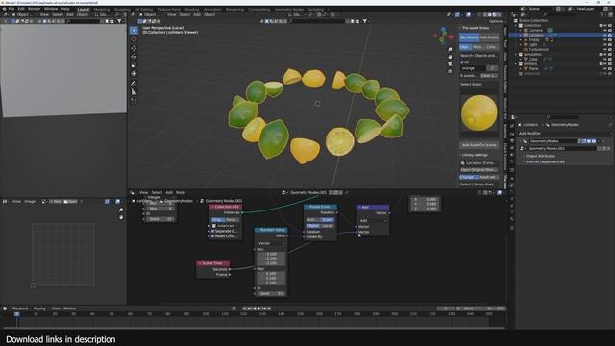
Task: Hide the Turbulence object in Outliner
Action: 605,49
